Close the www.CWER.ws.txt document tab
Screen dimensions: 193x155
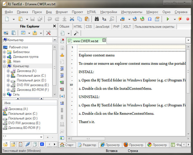[x=104, y=41]
